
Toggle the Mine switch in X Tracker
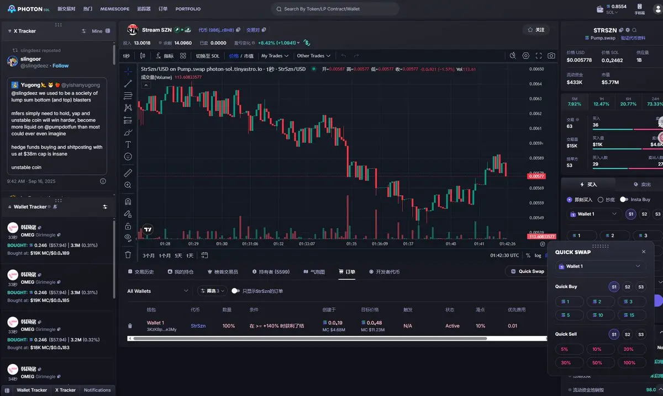pos(108,31)
